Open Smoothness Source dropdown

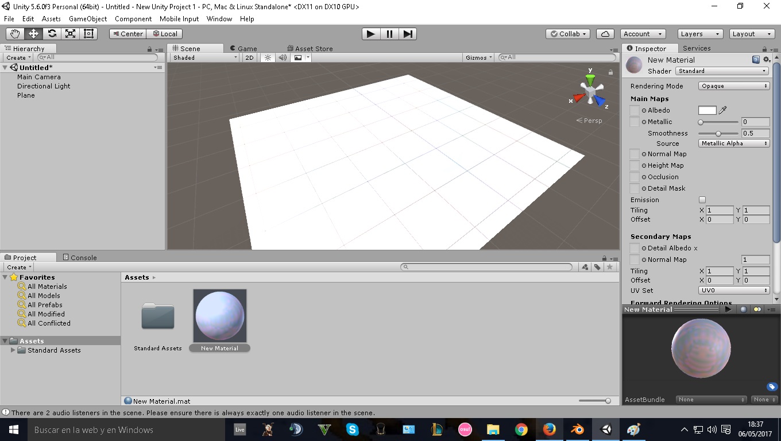(x=734, y=144)
